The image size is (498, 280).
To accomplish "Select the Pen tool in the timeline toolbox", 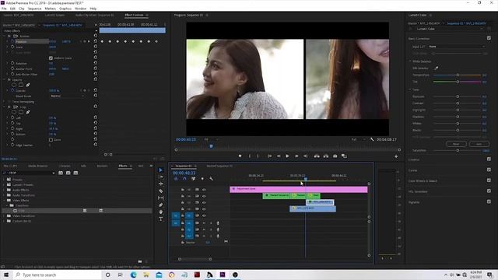I will [x=160, y=205].
